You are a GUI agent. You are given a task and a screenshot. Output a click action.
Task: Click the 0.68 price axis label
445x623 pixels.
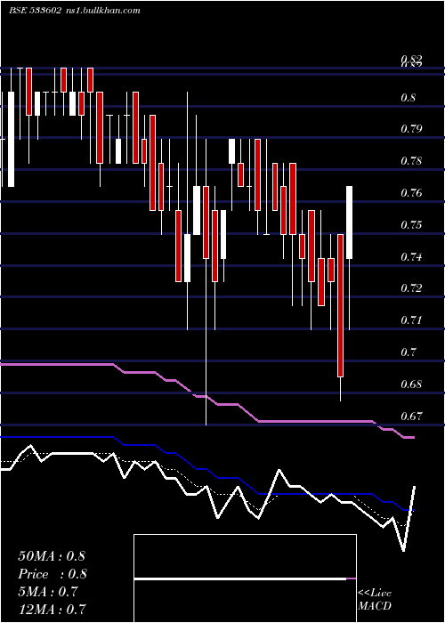pyautogui.click(x=411, y=384)
